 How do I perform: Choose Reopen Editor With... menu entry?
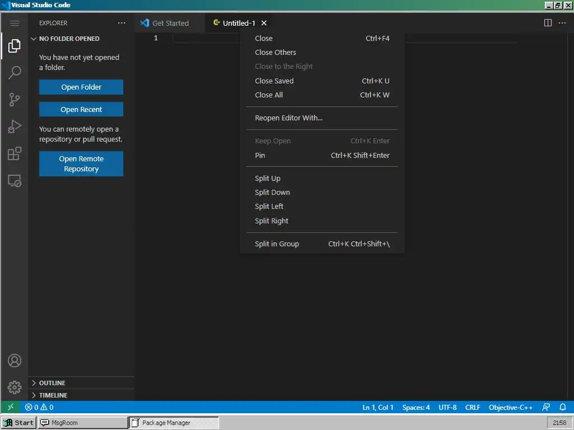point(322,118)
